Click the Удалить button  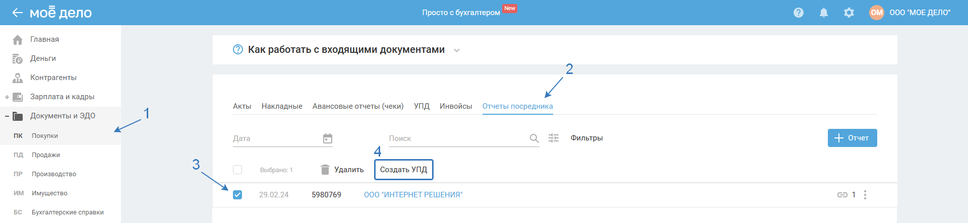342,170
